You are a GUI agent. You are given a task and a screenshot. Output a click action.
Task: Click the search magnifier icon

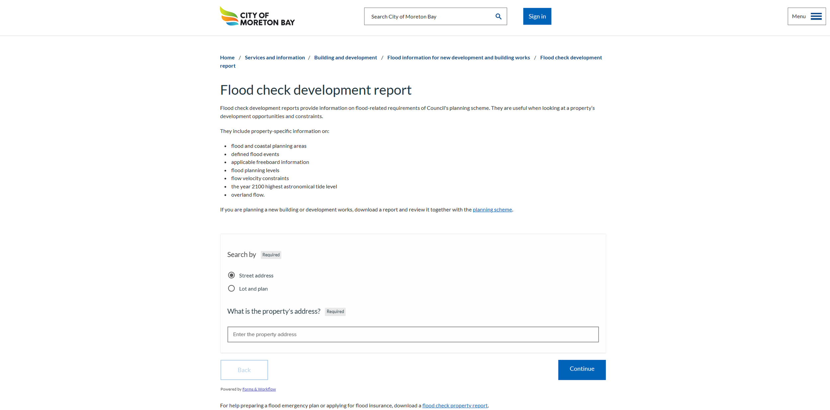click(498, 17)
